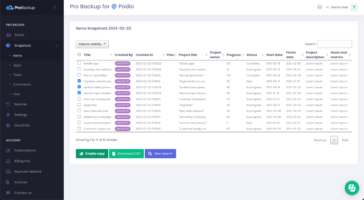Expand the Subscriptions menu chevron

tap(56, 150)
